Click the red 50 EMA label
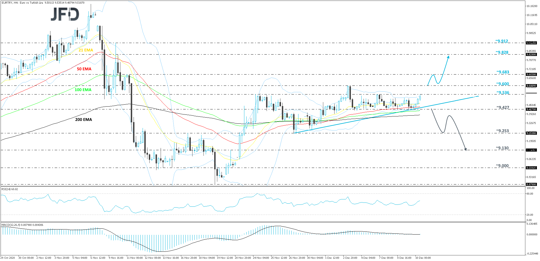 point(84,69)
